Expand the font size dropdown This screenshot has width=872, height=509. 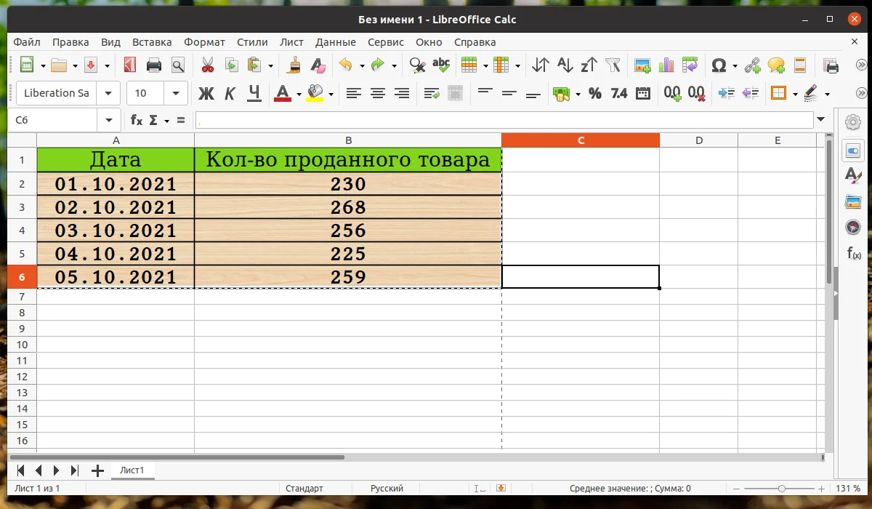click(x=174, y=93)
